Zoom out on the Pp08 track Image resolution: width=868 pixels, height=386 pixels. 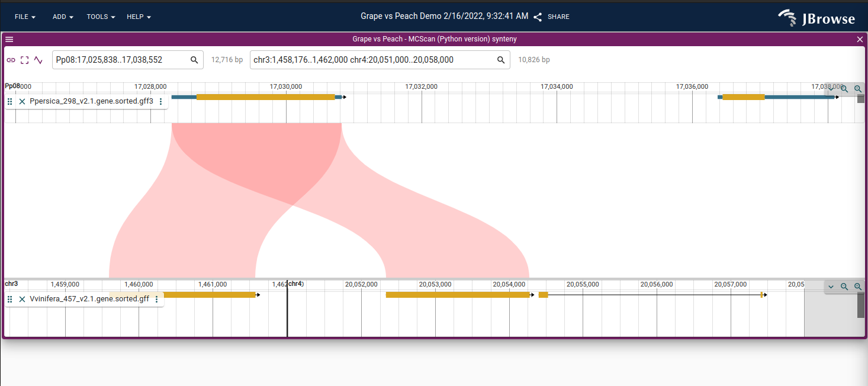pyautogui.click(x=844, y=89)
